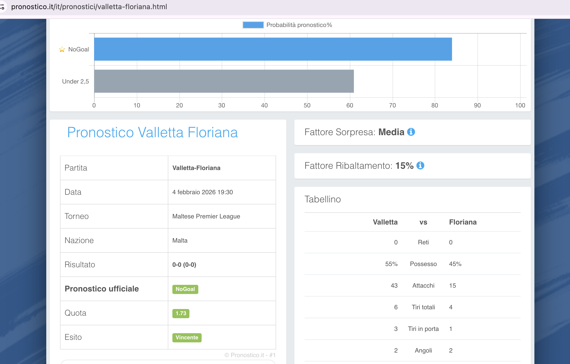570x364 pixels.
Task: Click the blue NoGoal probability bar
Action: (273, 49)
